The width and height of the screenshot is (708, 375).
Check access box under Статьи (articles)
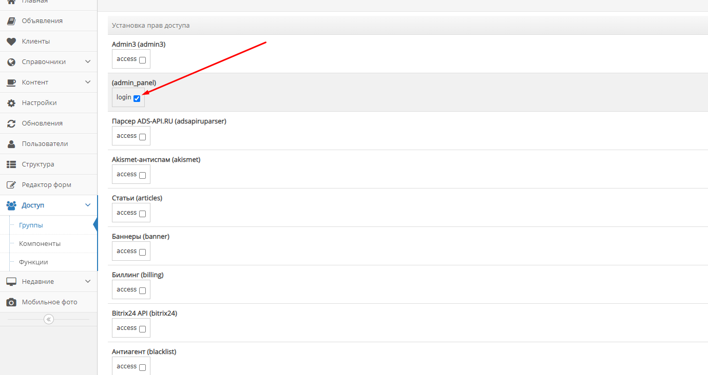142,214
